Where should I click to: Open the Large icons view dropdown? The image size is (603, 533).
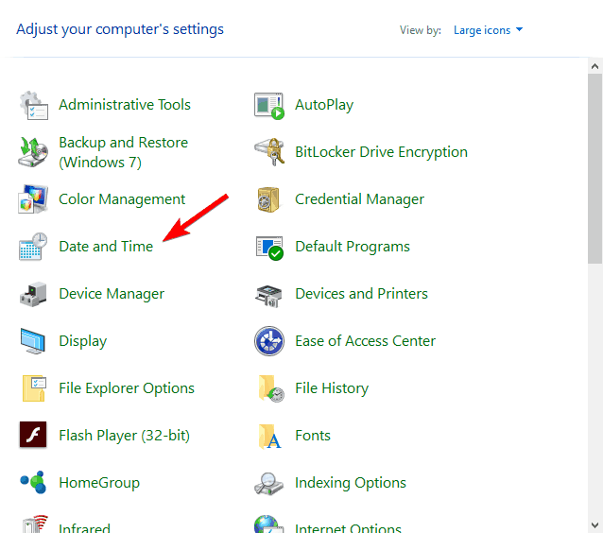pyautogui.click(x=488, y=30)
